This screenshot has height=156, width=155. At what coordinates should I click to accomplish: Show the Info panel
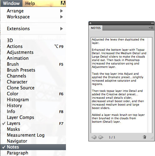point(33,111)
